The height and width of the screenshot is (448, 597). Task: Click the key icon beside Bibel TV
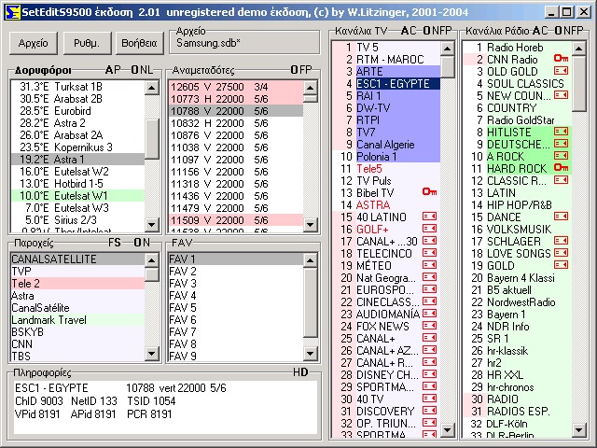[429, 192]
